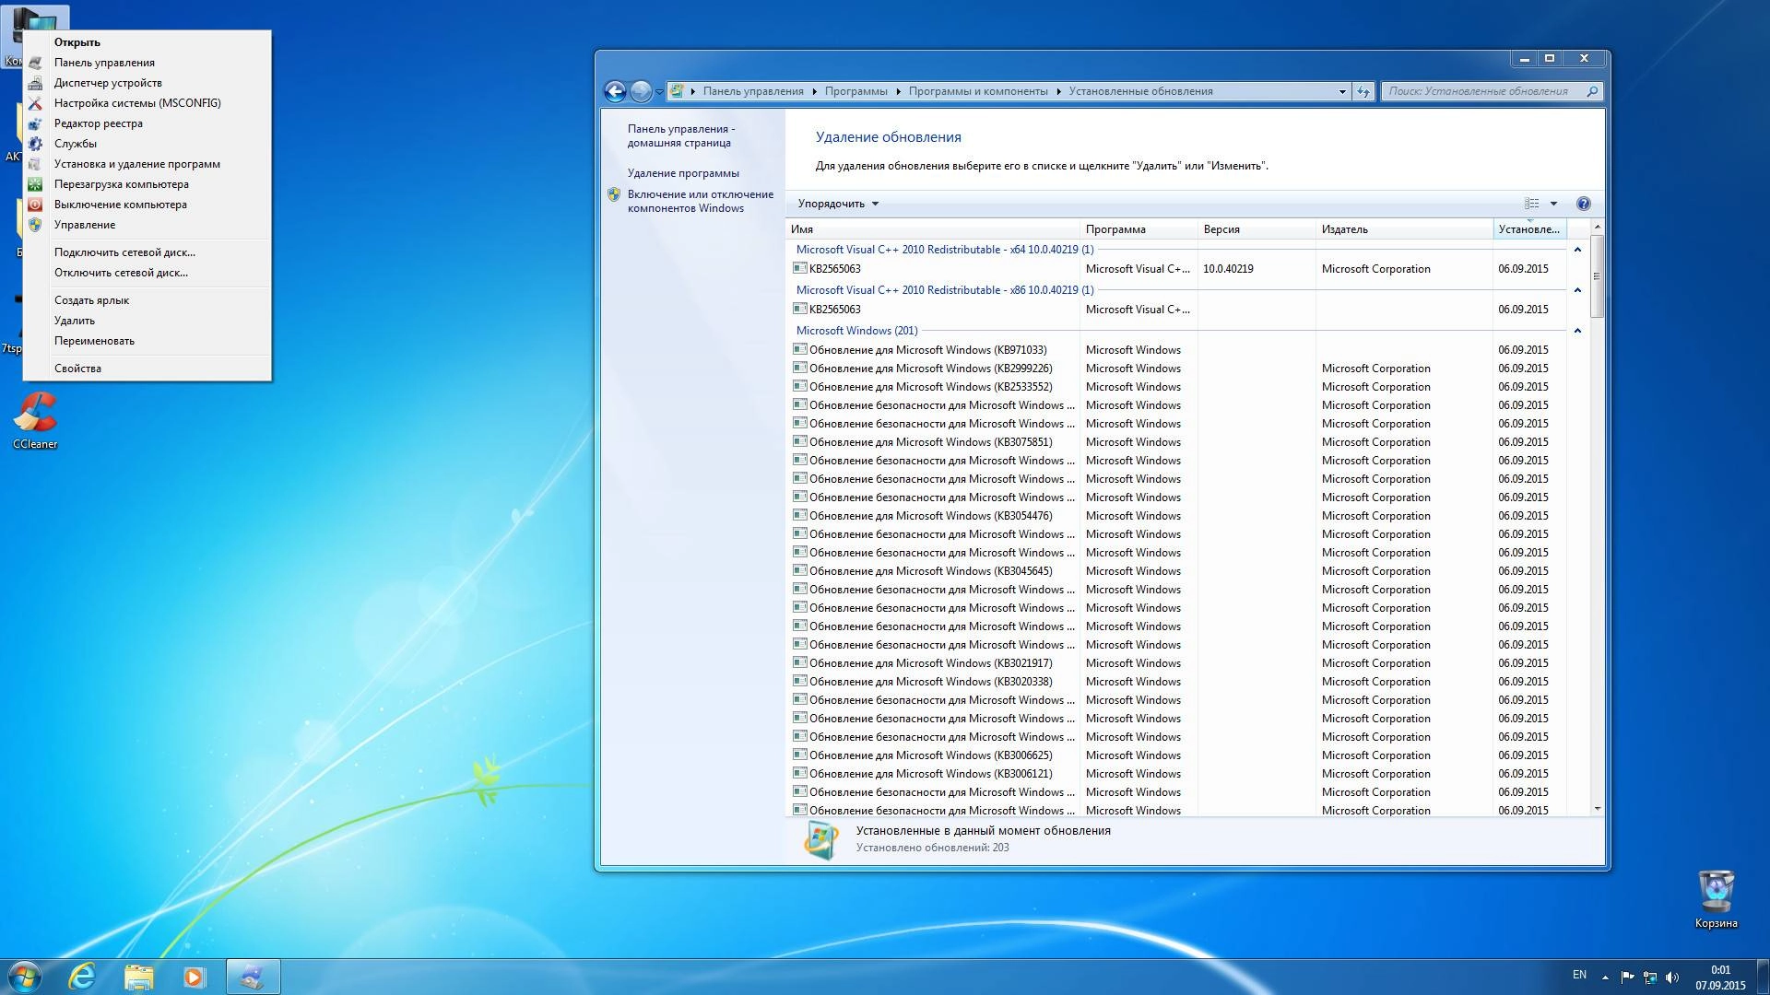
Task: Choose Выключение компьютера menu entry
Action: pos(147,205)
